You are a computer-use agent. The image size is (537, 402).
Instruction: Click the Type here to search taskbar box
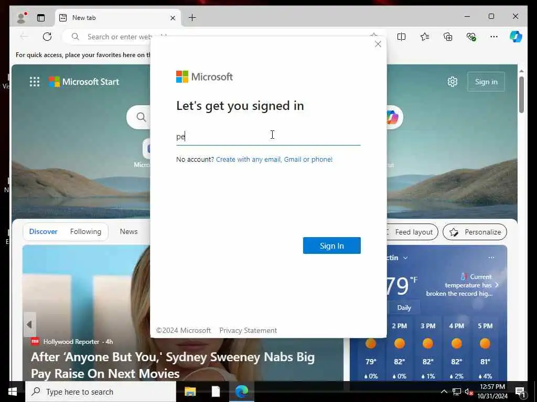(x=101, y=392)
